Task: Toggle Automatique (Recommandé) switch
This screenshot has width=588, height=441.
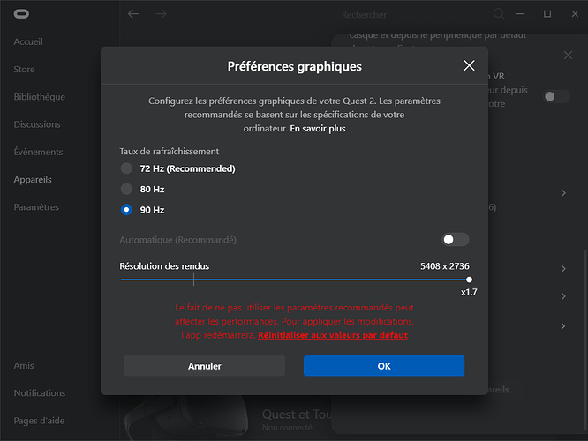Action: pyautogui.click(x=456, y=240)
